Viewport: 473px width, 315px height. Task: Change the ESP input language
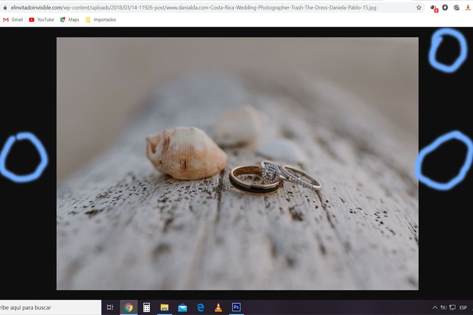[x=463, y=308]
